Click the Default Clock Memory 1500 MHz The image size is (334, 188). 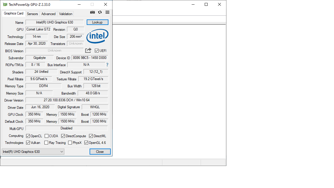(67, 121)
